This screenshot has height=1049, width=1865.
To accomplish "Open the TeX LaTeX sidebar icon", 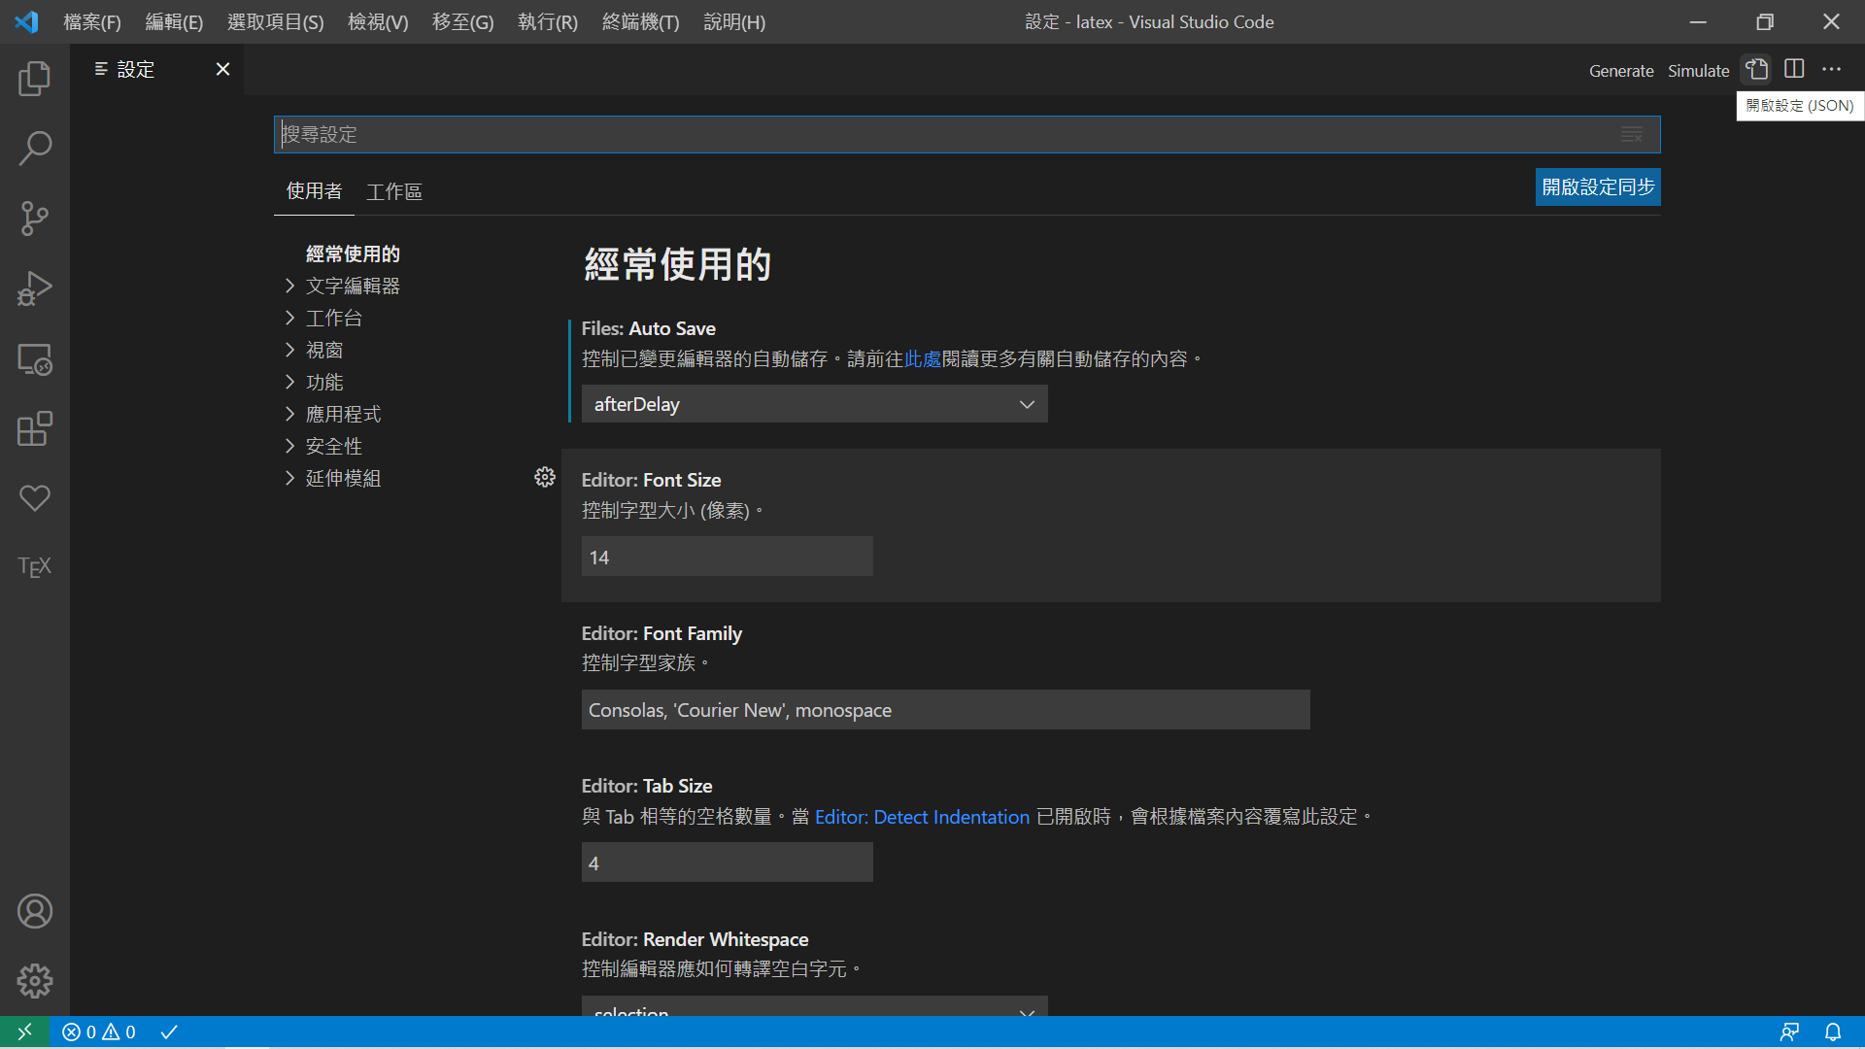I will (35, 566).
